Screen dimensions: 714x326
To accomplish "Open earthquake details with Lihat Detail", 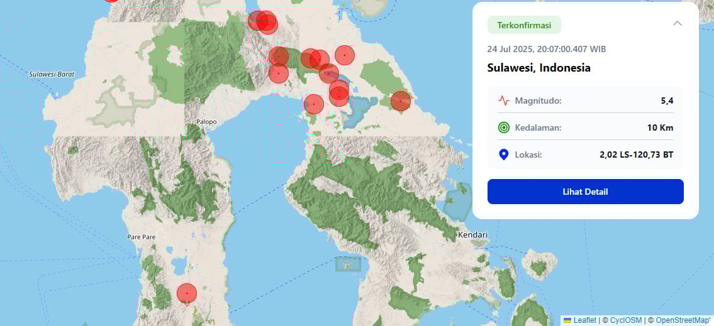I will pyautogui.click(x=585, y=192).
